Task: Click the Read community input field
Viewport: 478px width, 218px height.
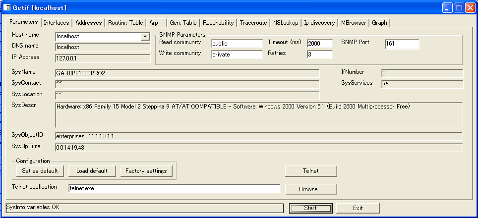Action: click(237, 44)
